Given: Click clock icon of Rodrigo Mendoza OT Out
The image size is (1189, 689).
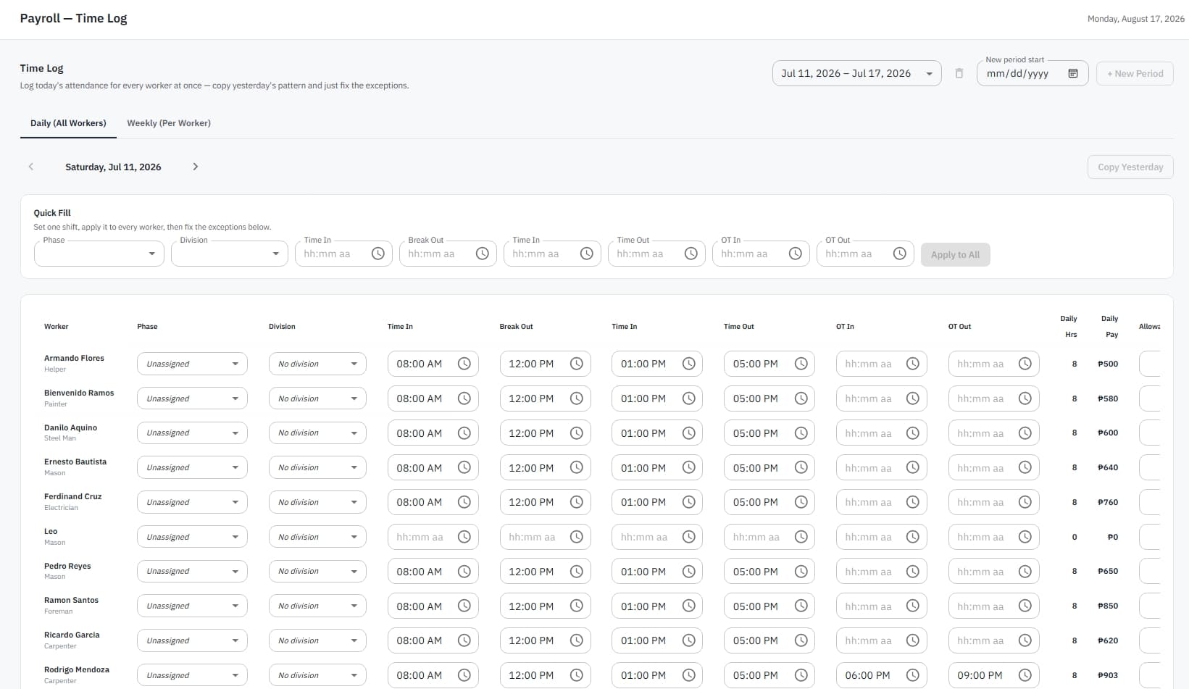Looking at the screenshot, I should point(1025,675).
